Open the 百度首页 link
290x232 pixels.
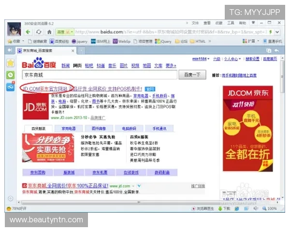click(x=270, y=59)
